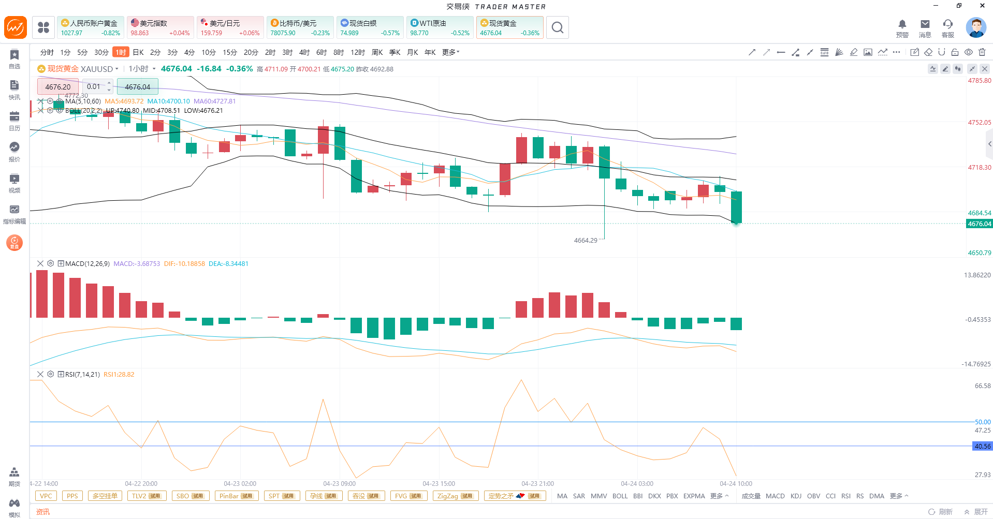The height and width of the screenshot is (519, 993).
Task: Select the horizontal line drawing tool
Action: coord(781,52)
